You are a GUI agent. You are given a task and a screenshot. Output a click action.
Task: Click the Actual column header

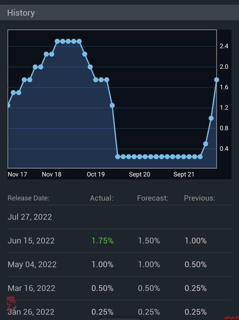click(102, 198)
